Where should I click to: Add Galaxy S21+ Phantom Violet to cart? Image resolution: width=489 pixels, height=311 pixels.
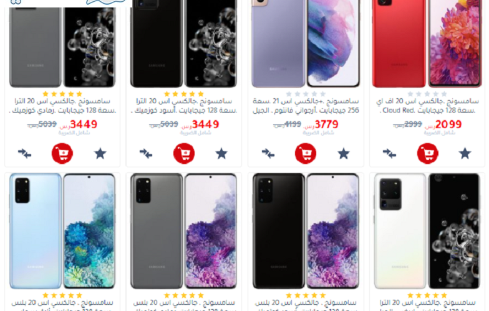pos(306,153)
